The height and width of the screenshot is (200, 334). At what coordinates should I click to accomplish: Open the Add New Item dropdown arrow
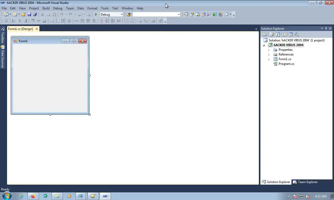pyautogui.click(x=19, y=15)
